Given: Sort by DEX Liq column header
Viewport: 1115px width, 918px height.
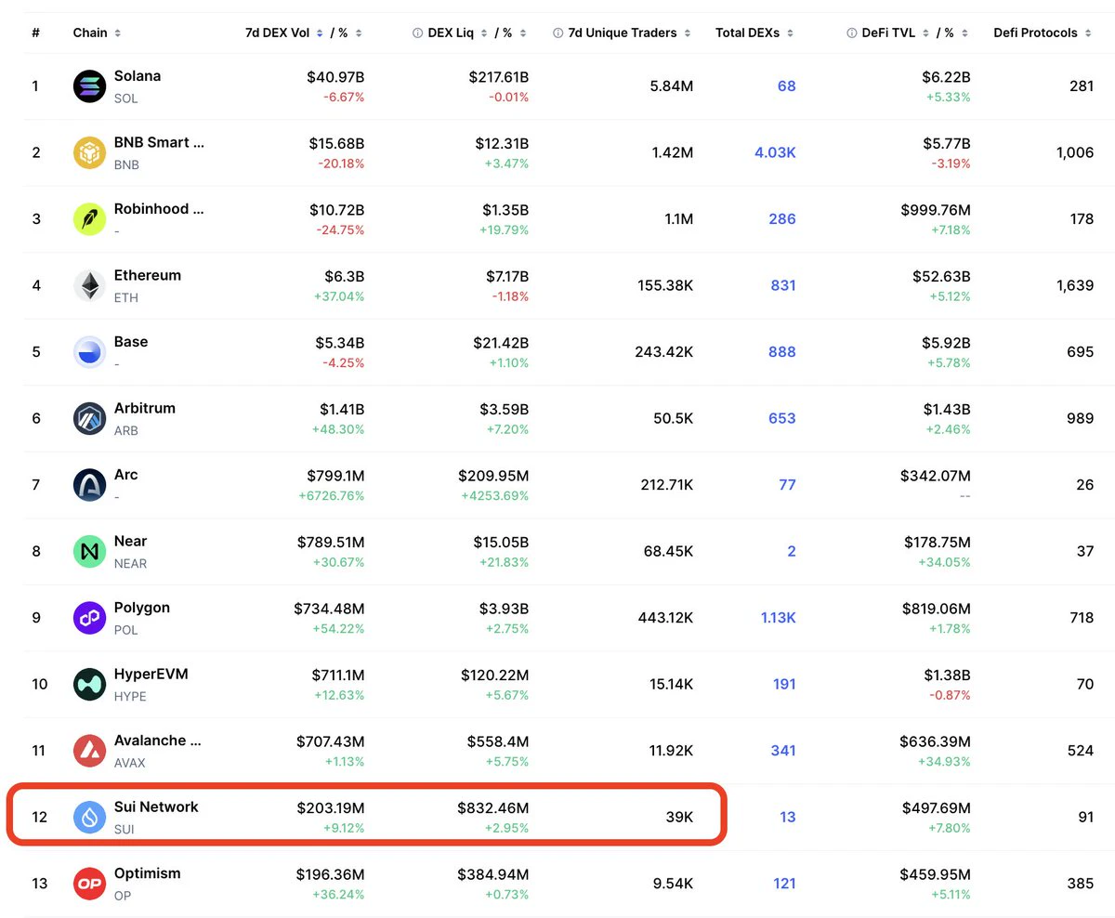Looking at the screenshot, I should pos(457,33).
